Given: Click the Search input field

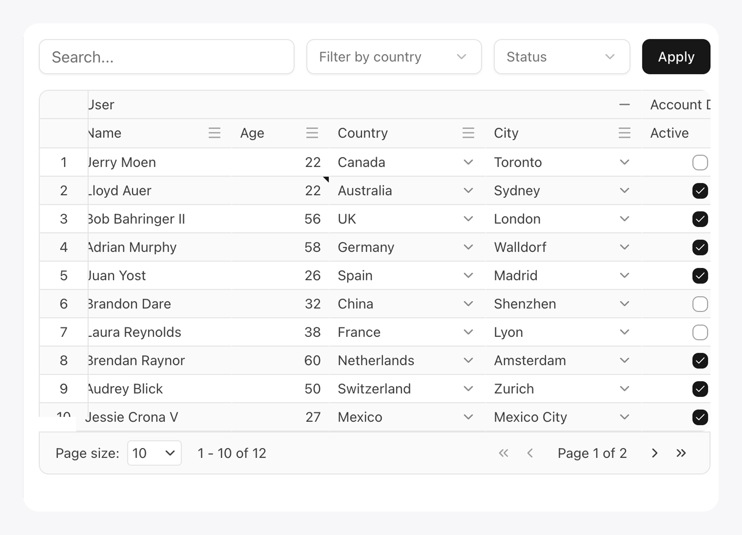Looking at the screenshot, I should pyautogui.click(x=166, y=57).
